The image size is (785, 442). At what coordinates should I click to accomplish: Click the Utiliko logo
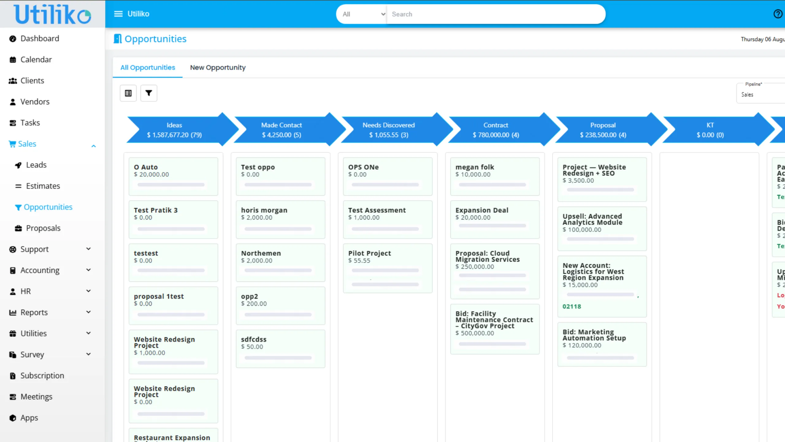pos(52,14)
